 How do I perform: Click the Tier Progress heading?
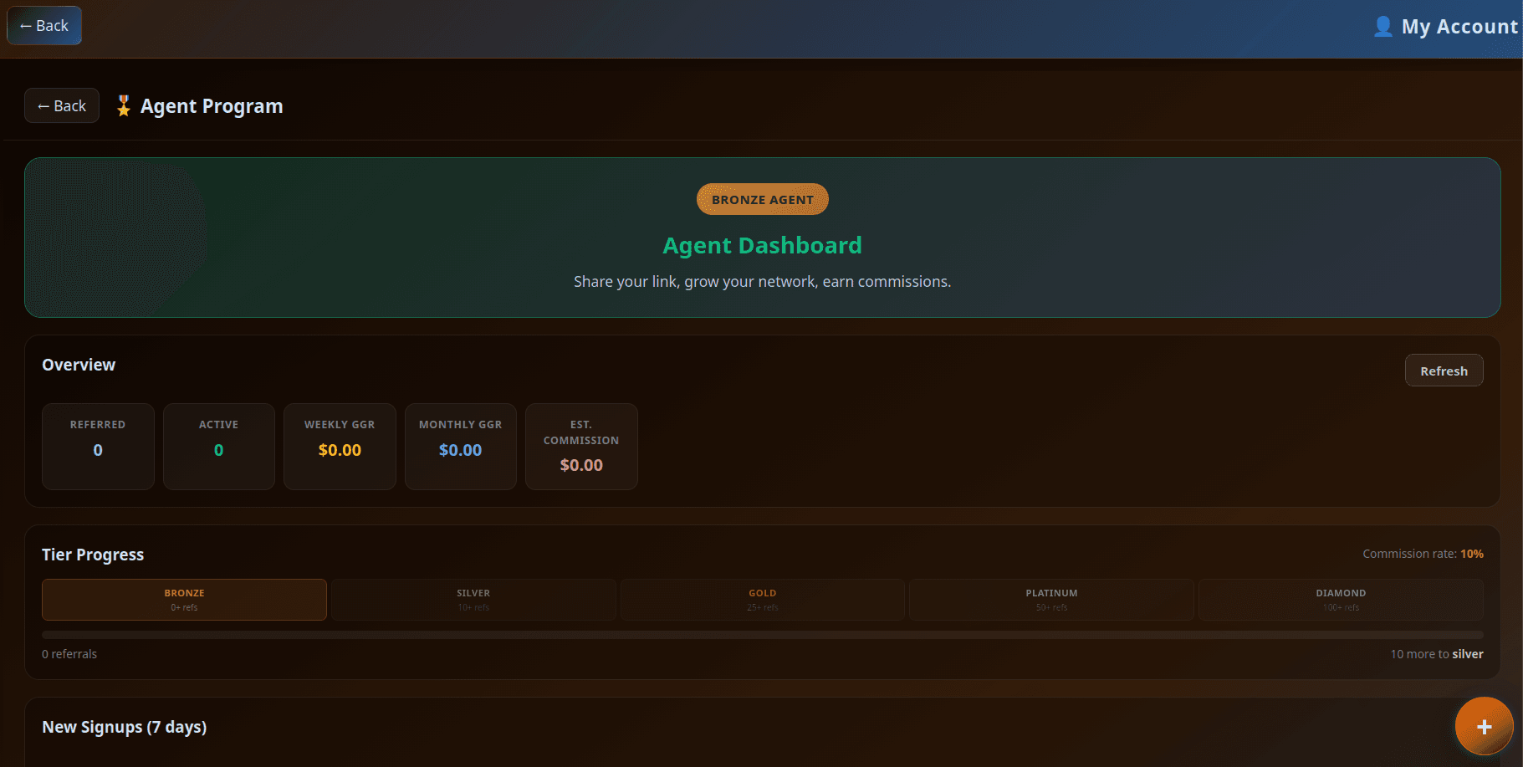point(93,555)
